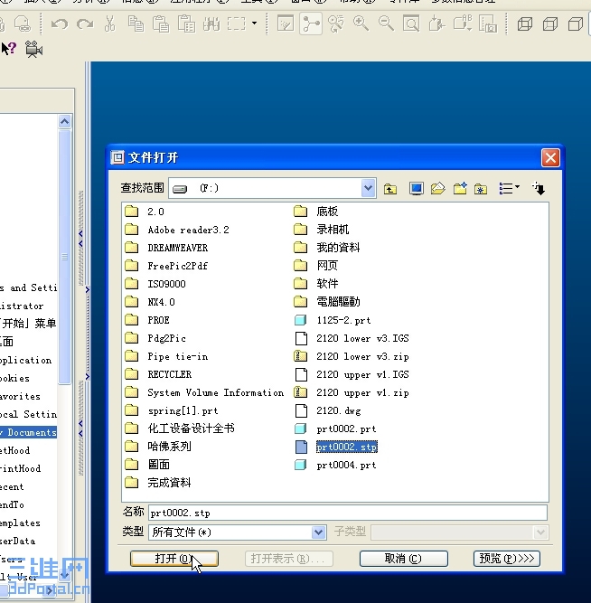Select the 化工设备设计全书 folder
Viewport: 591px width, 603px height.
[x=191, y=429]
